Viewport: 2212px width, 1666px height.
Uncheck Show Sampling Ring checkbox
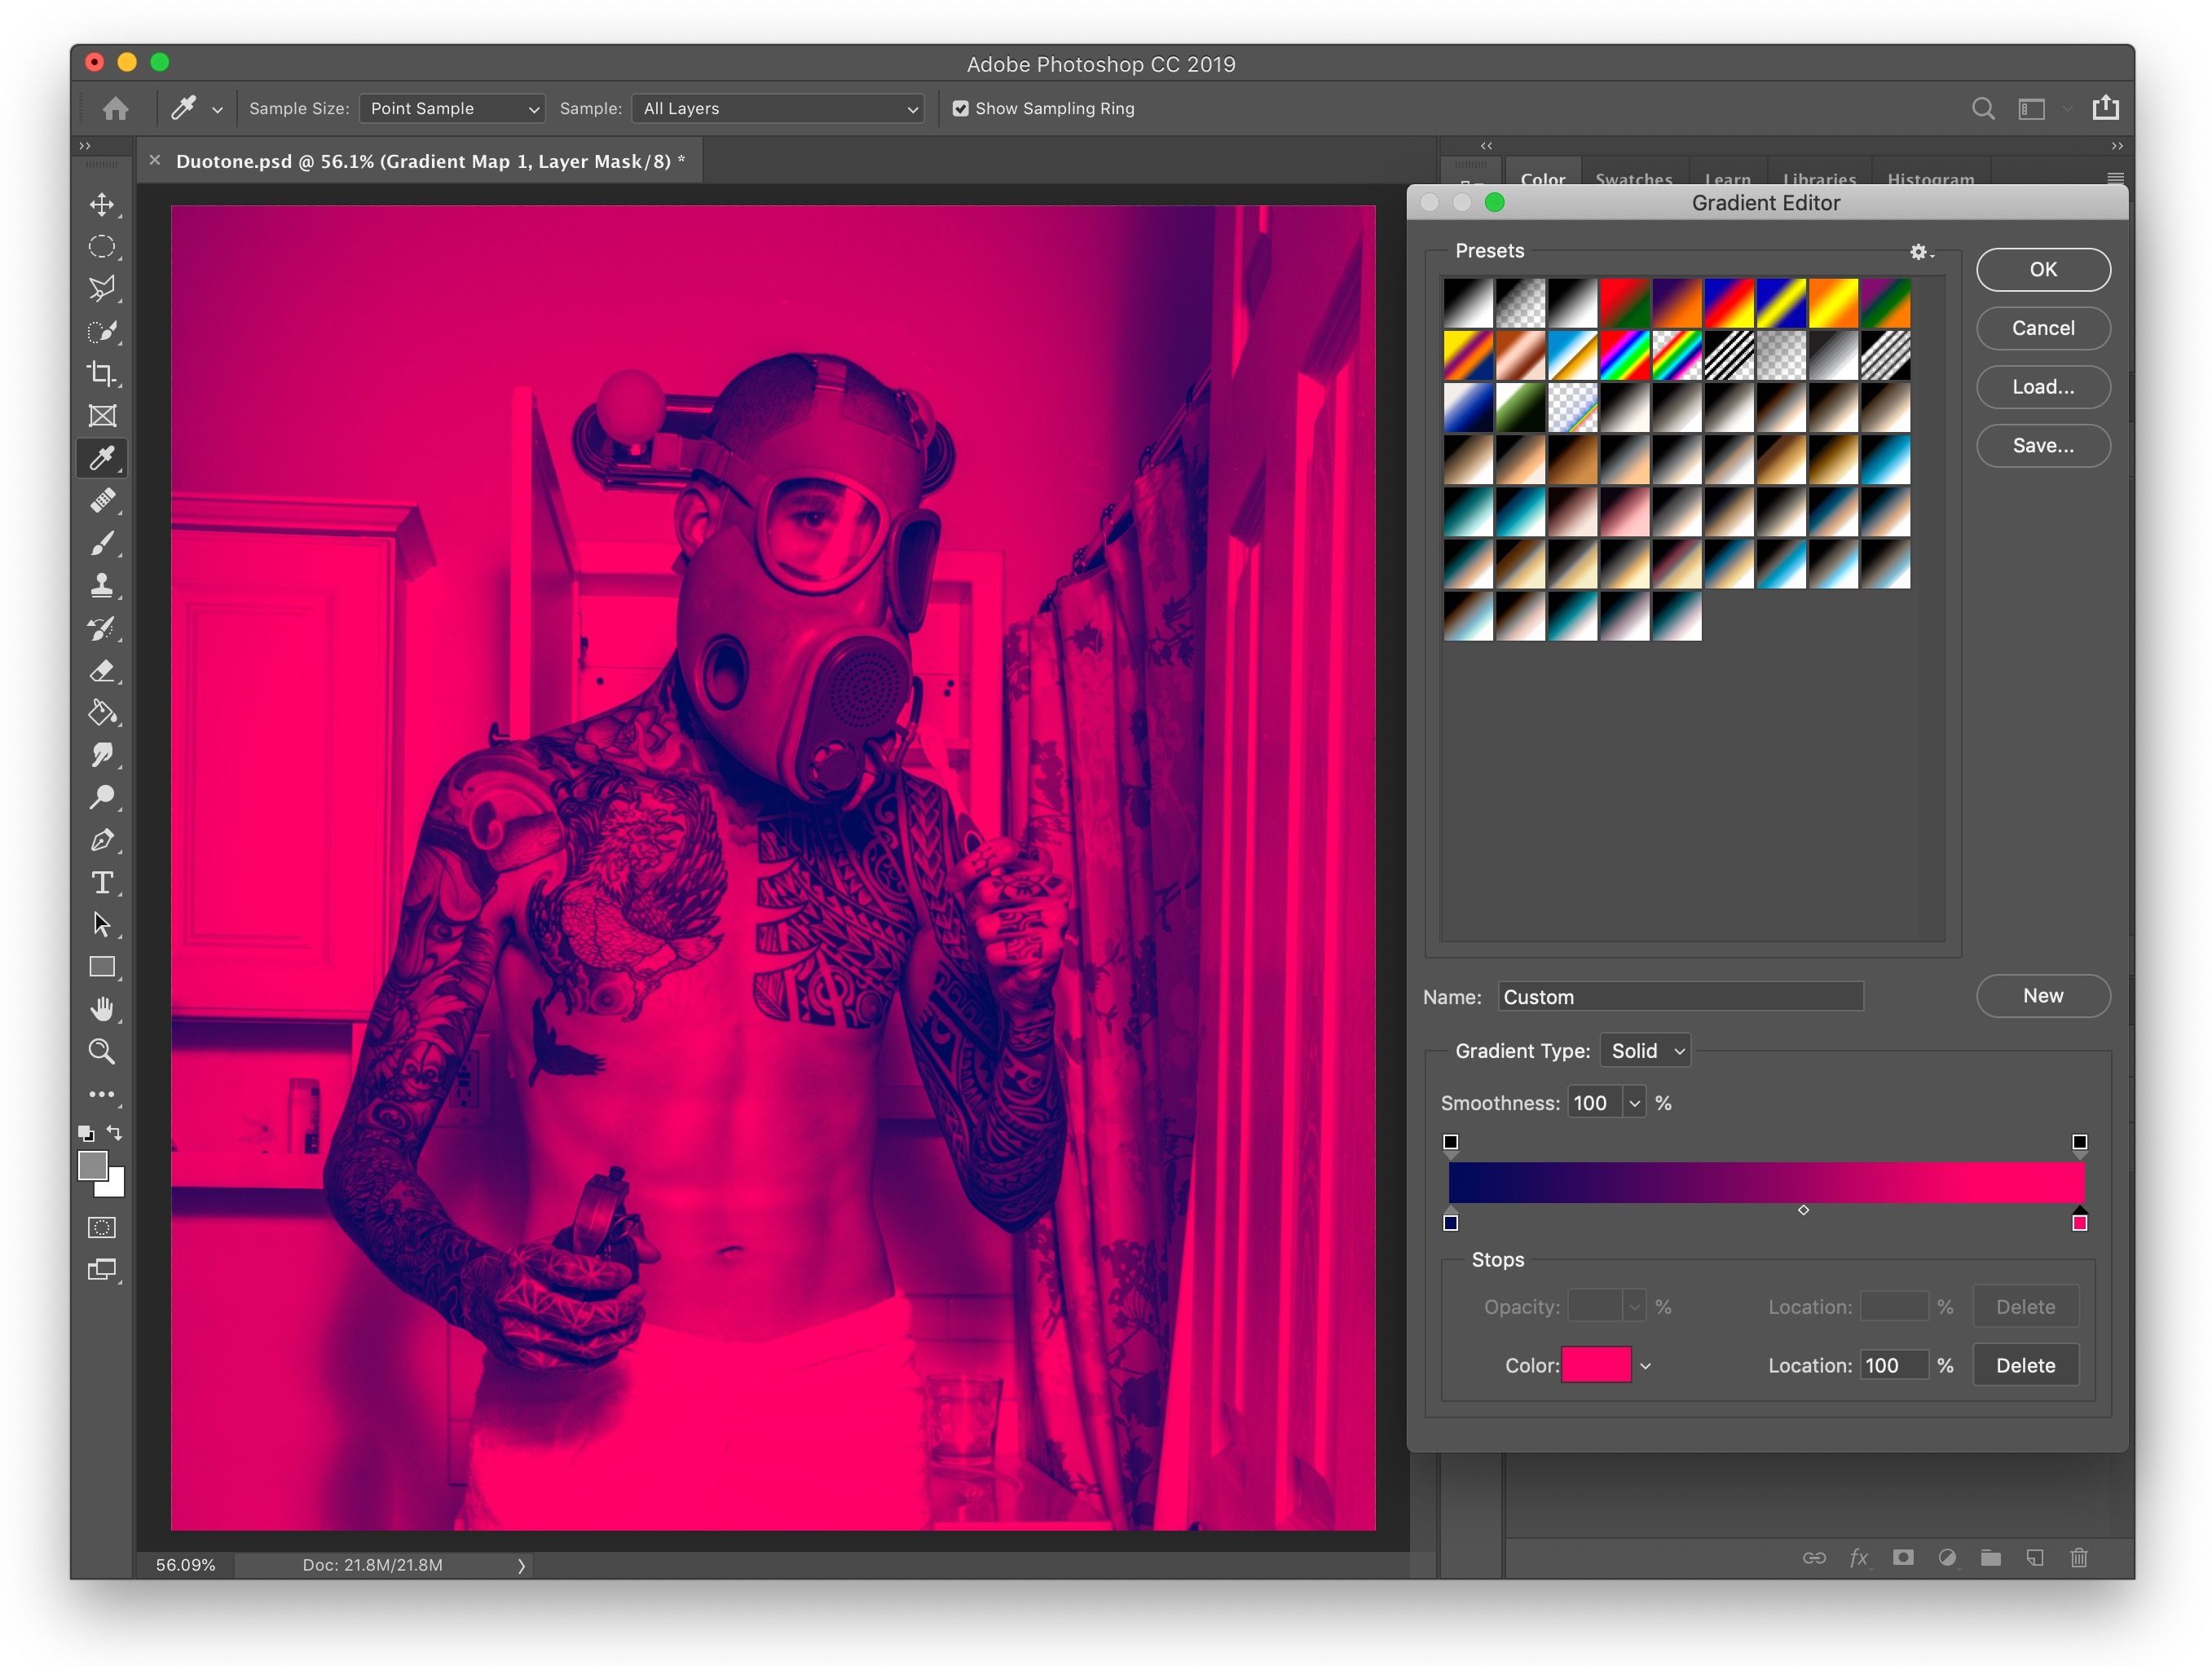(x=960, y=108)
